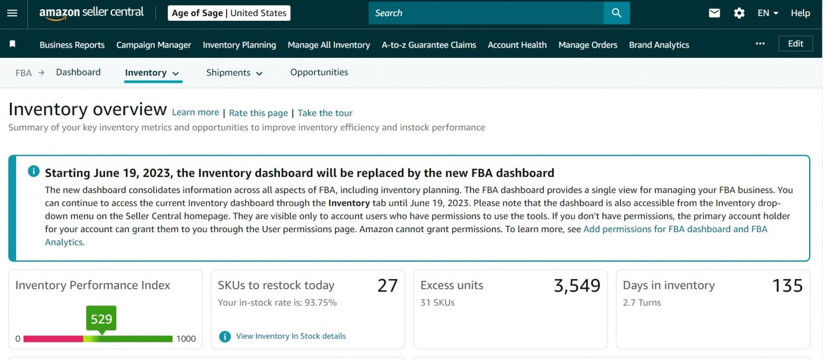
Task: Click the 31 SKUs text
Action: click(x=438, y=303)
